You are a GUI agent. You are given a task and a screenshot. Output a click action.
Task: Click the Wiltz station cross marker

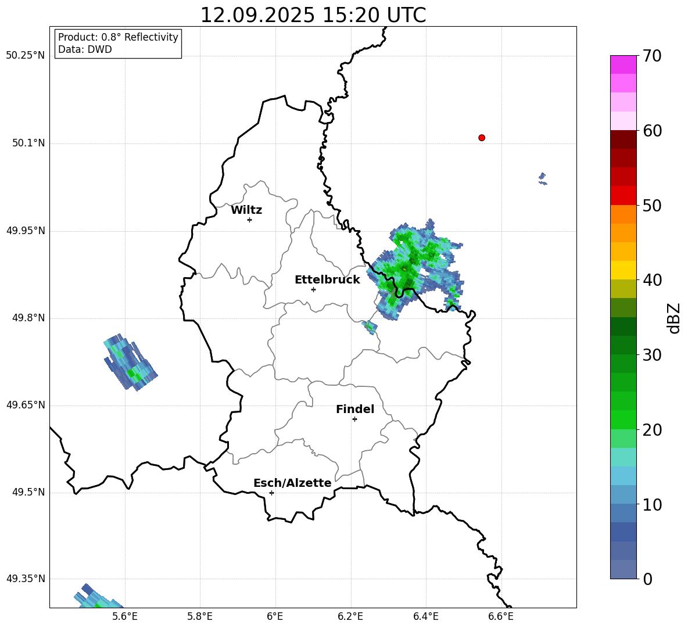click(250, 220)
